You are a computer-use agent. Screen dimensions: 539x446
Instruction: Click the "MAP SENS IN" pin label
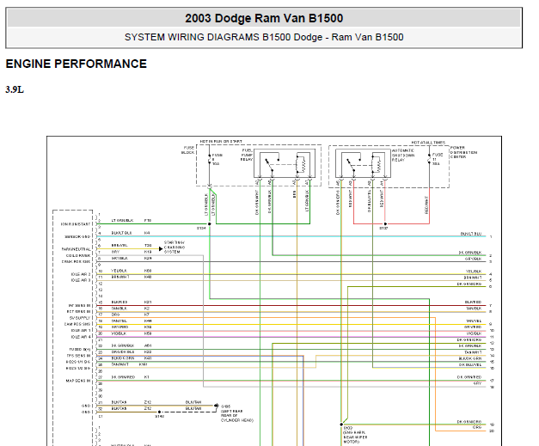pyautogui.click(x=78, y=381)
